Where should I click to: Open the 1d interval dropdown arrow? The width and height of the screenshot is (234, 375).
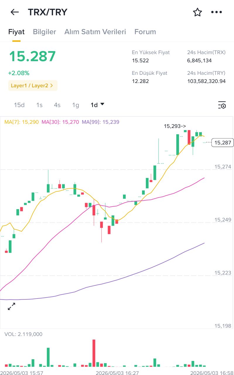point(102,104)
